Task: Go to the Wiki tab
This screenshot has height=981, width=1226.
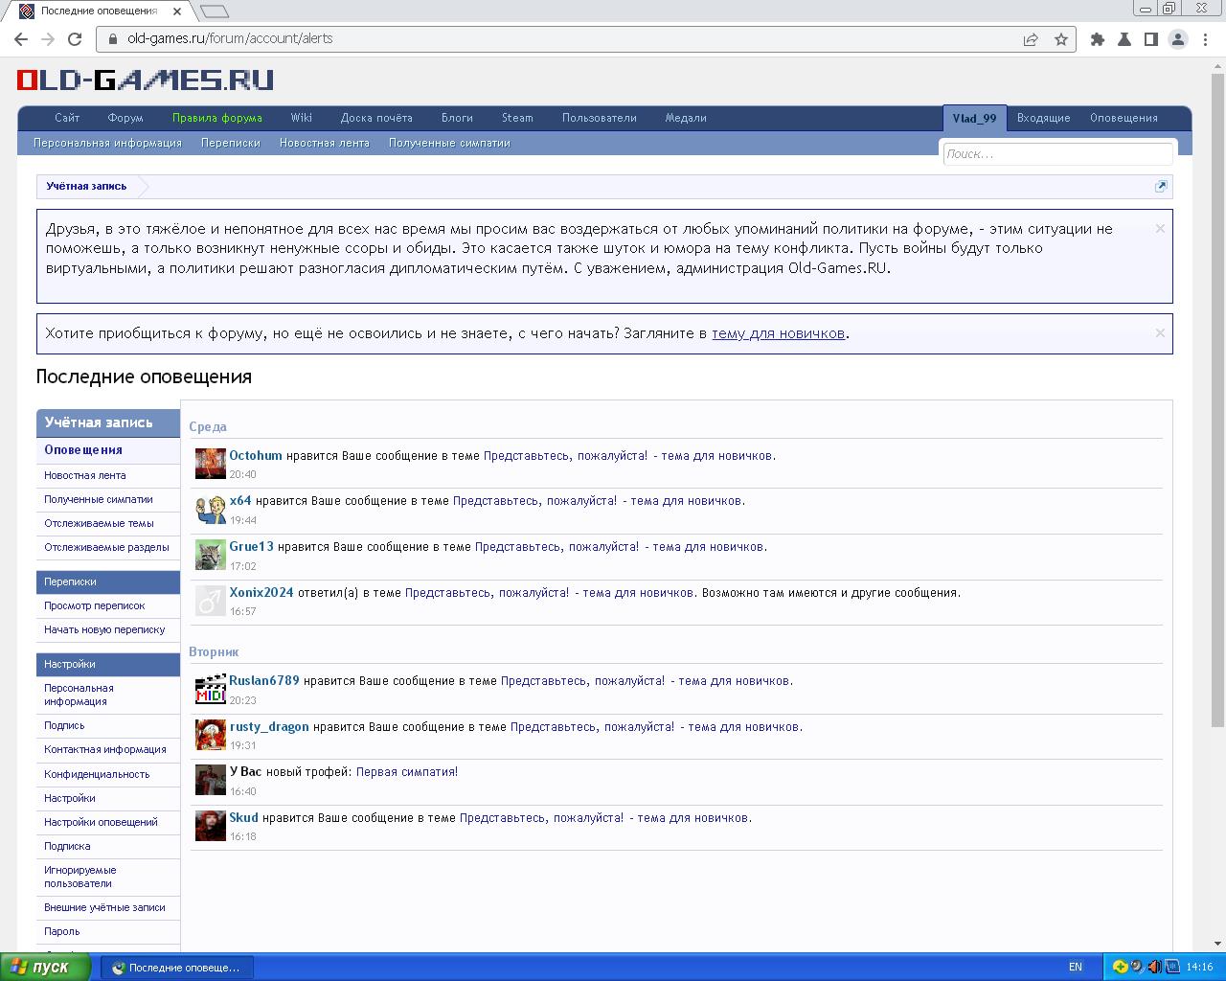Action: (x=302, y=118)
